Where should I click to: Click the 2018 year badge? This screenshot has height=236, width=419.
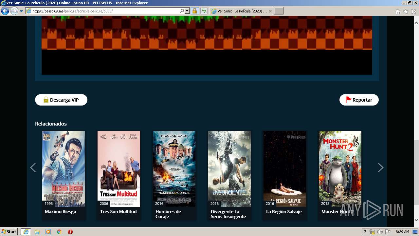325,204
